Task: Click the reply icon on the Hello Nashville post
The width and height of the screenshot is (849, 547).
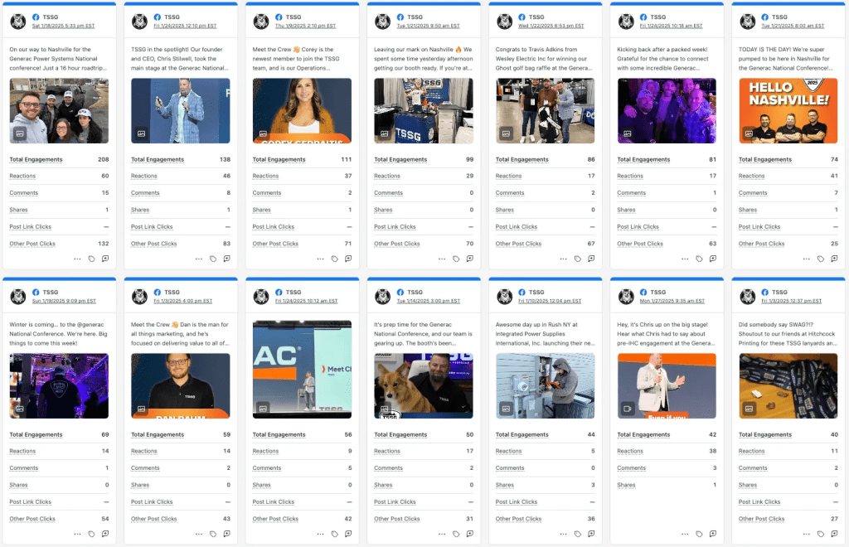Action: click(x=834, y=259)
